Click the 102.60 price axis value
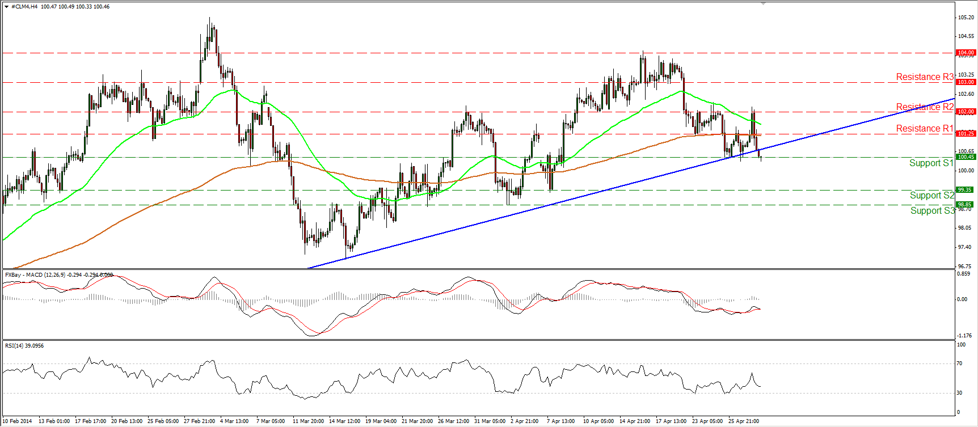 [966, 94]
